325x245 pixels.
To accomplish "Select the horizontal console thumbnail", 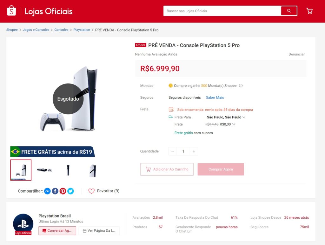I will coord(44,170).
